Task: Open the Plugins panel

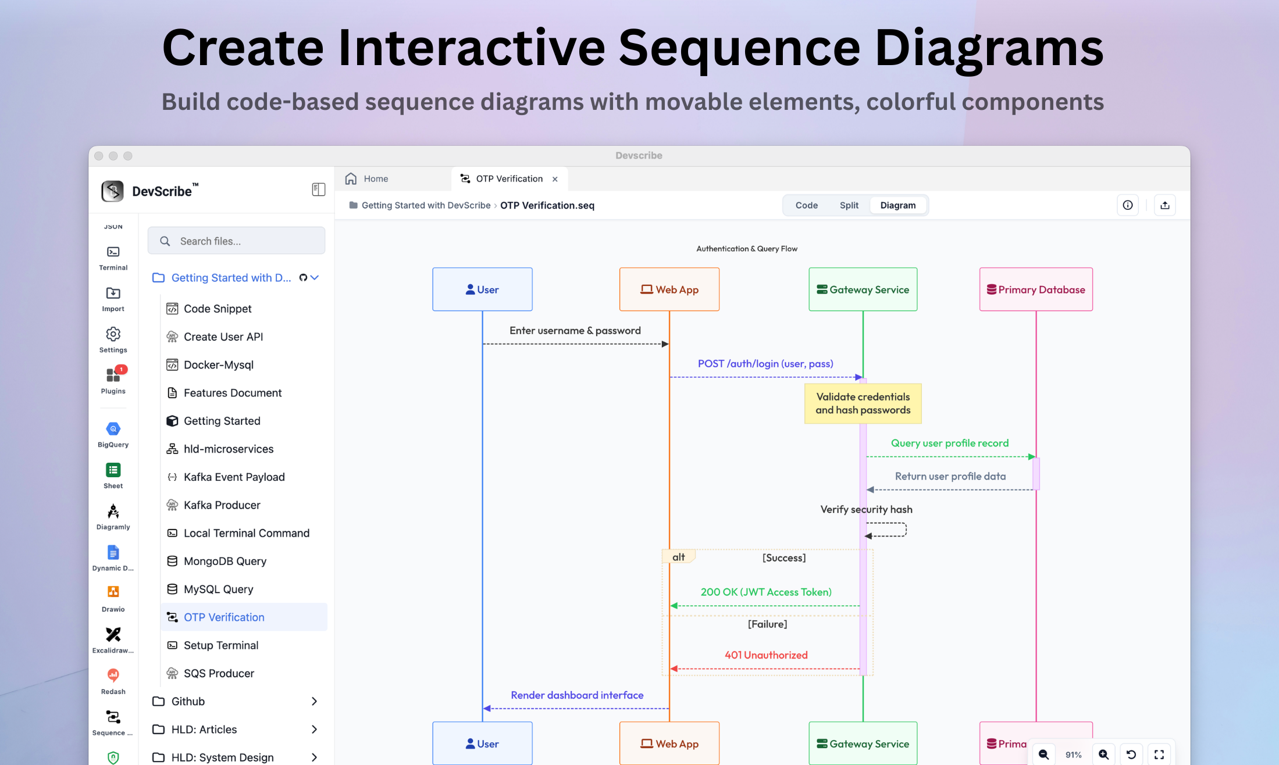Action: pos(113,381)
